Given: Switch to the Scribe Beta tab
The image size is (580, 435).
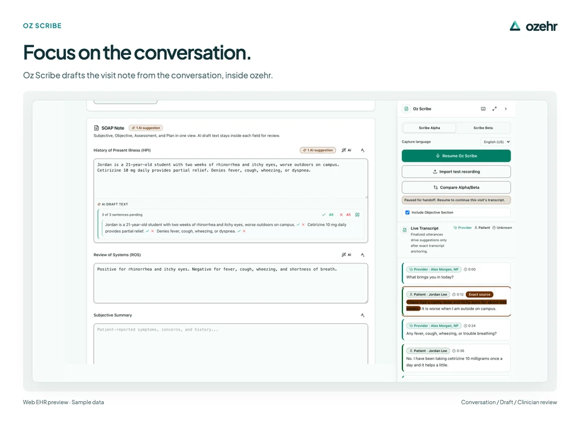Looking at the screenshot, I should coord(483,128).
